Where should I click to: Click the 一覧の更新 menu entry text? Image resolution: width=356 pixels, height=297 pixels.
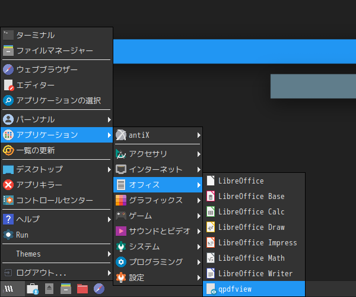pos(36,150)
